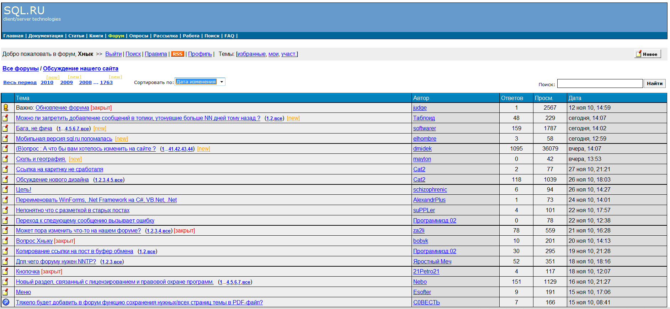Open author profile softwarer
Screen dimensions: 670x309
(x=424, y=129)
